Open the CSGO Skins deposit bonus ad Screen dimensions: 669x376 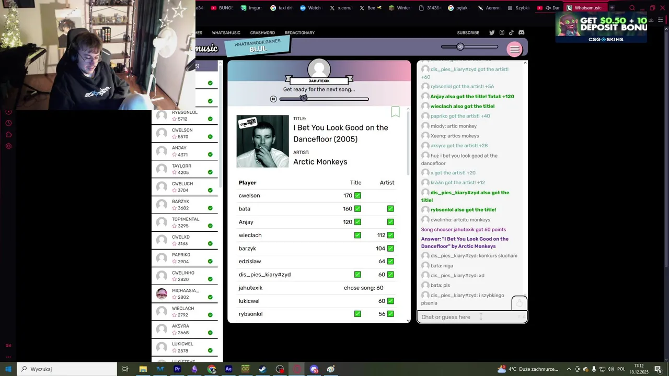point(601,27)
